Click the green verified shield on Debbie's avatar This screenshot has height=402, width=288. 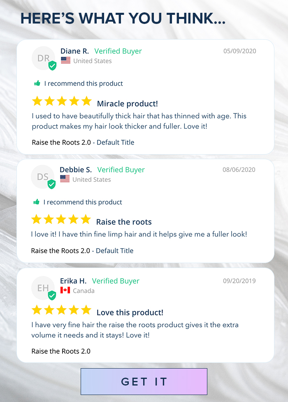coord(52,184)
